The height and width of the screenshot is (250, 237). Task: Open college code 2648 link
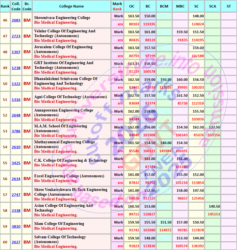click(x=16, y=115)
